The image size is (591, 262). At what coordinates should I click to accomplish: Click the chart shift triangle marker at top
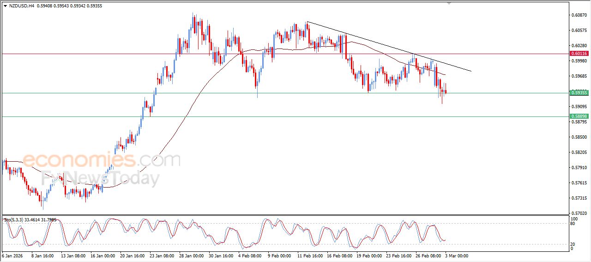click(x=449, y=4)
